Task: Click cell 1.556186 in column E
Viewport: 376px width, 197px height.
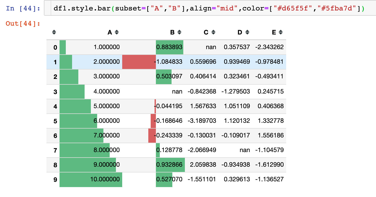Action: pyautogui.click(x=271, y=135)
